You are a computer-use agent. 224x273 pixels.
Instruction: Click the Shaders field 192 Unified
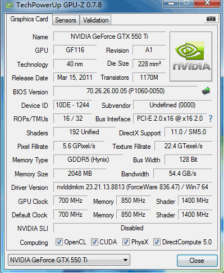coord(84,132)
